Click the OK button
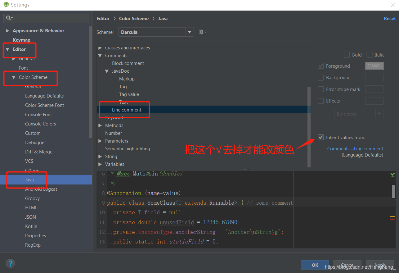 coord(315,265)
